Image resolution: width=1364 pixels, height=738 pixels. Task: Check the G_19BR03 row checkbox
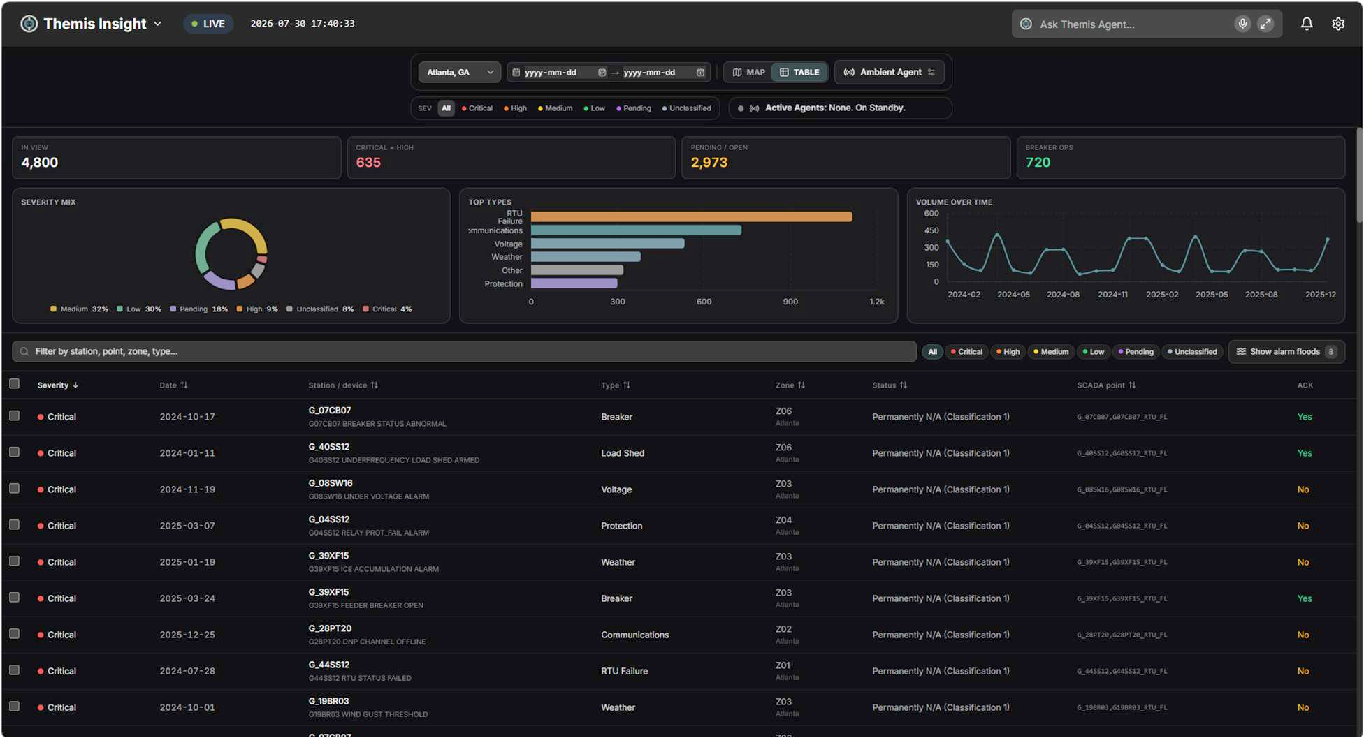14,706
